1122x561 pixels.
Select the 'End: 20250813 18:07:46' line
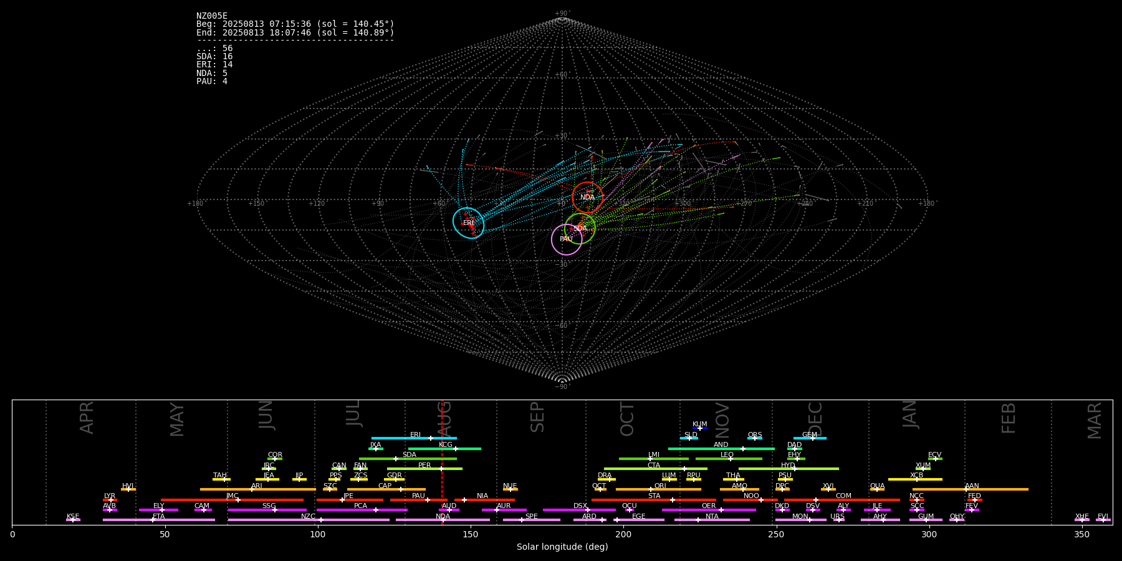pos(295,32)
